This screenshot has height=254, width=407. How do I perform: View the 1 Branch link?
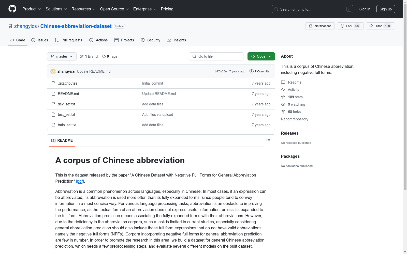90,56
